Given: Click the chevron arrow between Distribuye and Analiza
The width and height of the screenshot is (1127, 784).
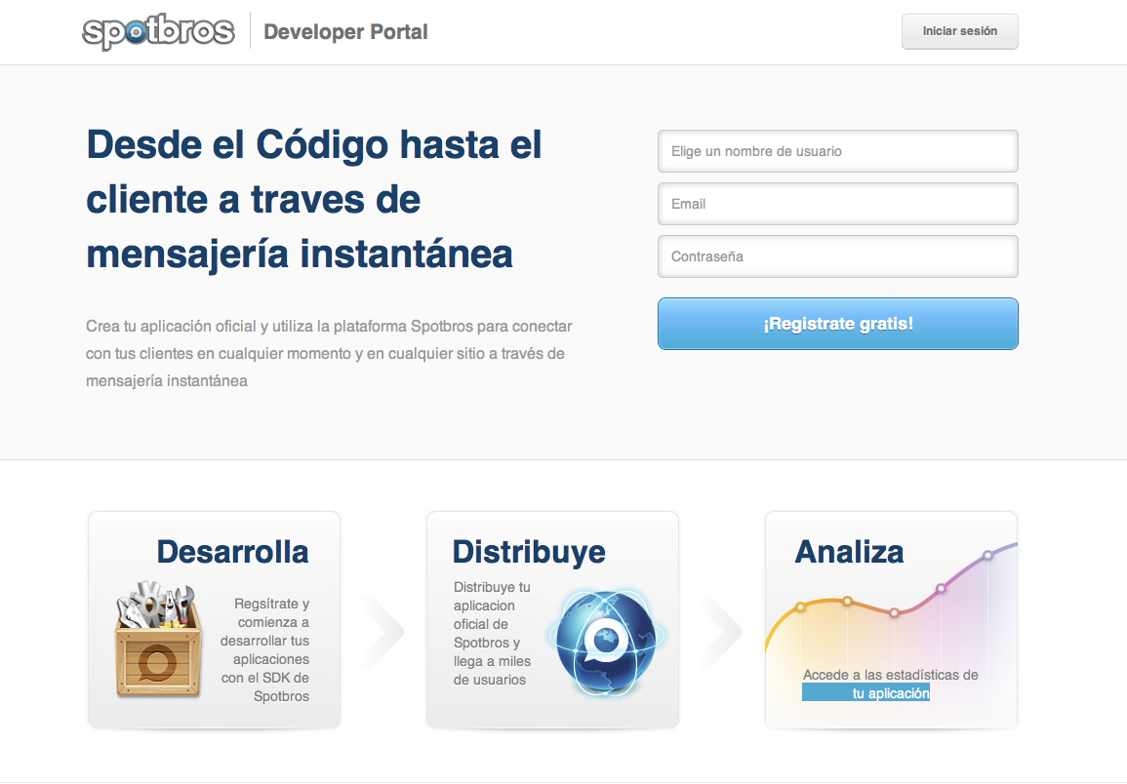Looking at the screenshot, I should (x=722, y=632).
